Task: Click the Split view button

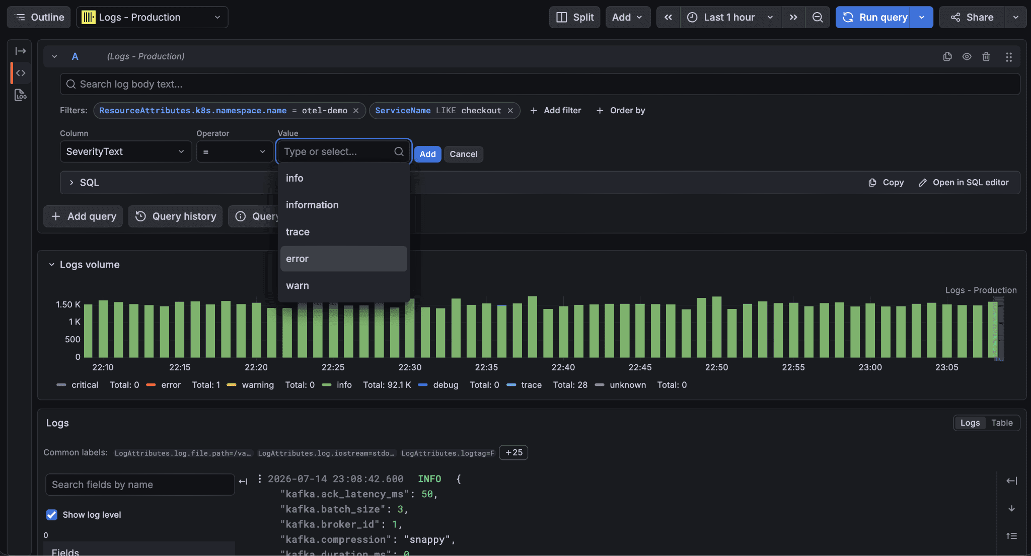Action: click(x=574, y=17)
